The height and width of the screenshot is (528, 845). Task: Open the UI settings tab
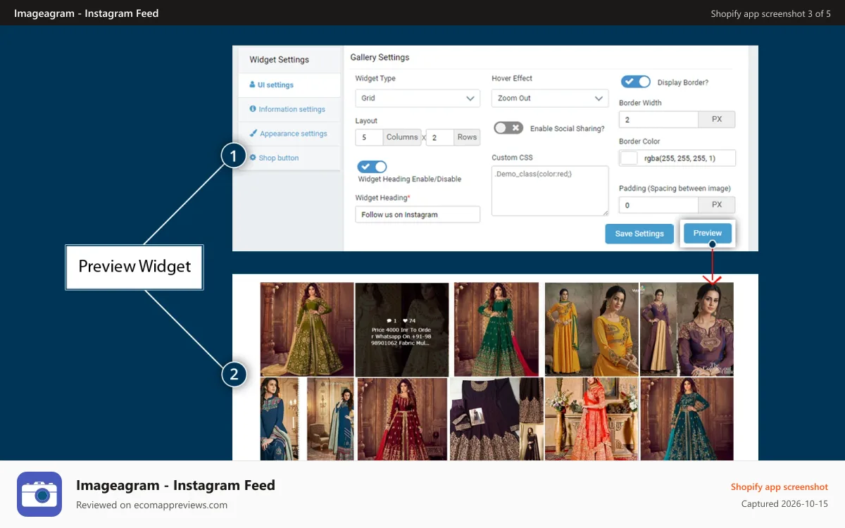(x=289, y=85)
